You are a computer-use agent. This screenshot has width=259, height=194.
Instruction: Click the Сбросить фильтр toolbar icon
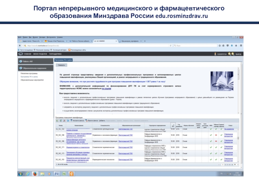(86, 120)
